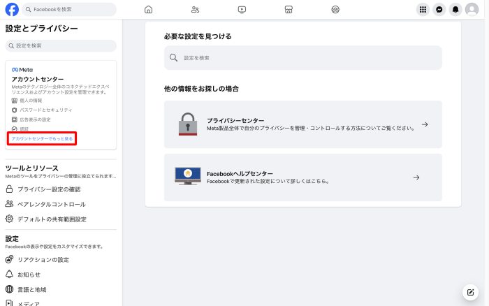Viewport: 489px width, 306px height.
Task: Open the grid menu icon
Action: pos(423,10)
